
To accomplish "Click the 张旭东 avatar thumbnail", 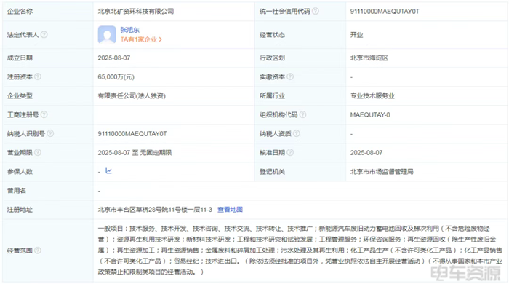I will (107, 34).
